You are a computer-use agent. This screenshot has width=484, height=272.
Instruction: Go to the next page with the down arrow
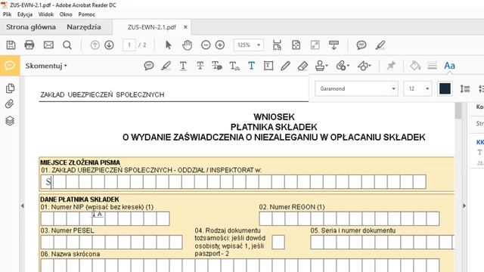(x=109, y=45)
